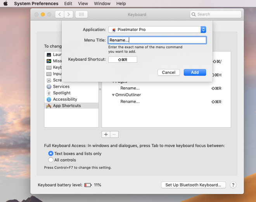Screen dimensions: 256x202
Task: Click the Mission Control icon in list
Action: (49, 61)
